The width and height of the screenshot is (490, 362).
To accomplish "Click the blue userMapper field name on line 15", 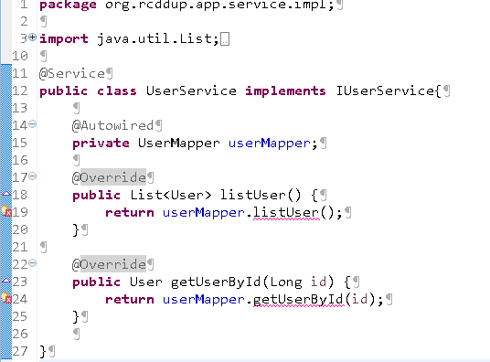I will [270, 144].
